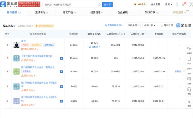Viewport: 193px width, 118px height.
Task: Expand the 应用 dropdown menu
Action: (x=168, y=5)
